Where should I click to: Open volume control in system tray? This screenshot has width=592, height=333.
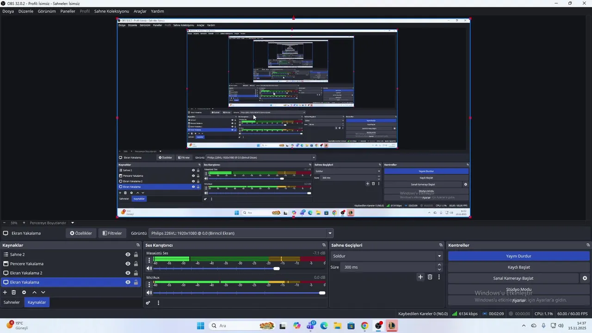point(561,326)
